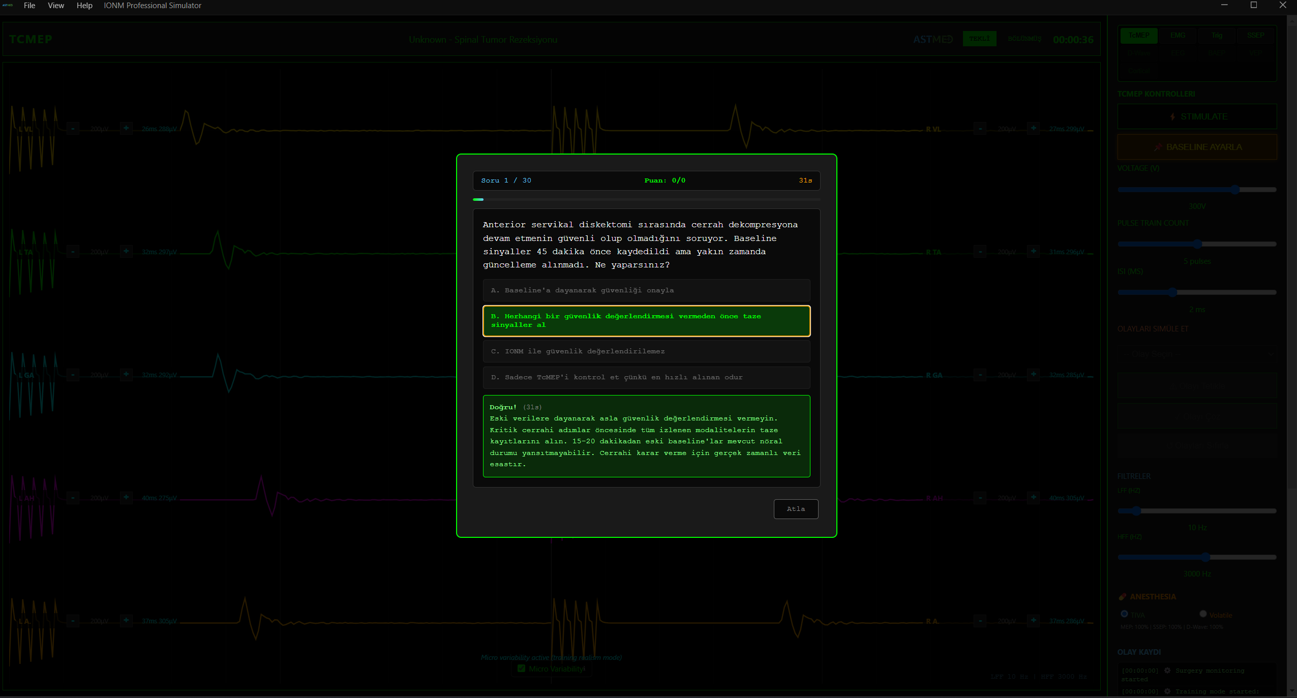Screen dimensions: 1297x698
Task: Click the minus gain icon for R A
Action: [x=980, y=621]
